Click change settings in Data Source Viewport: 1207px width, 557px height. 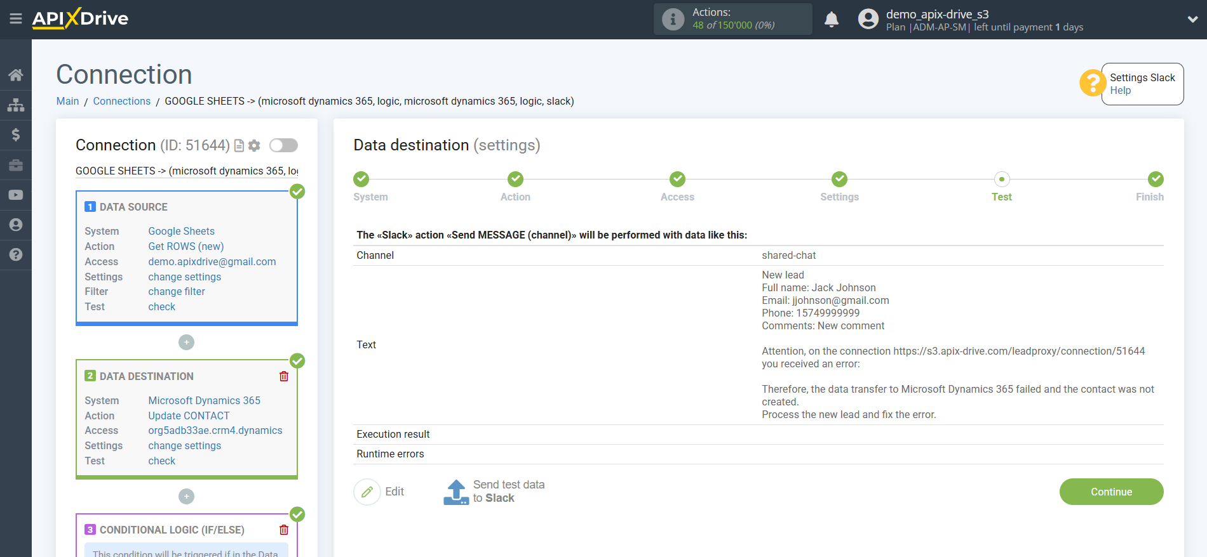185,277
